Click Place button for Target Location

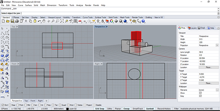click(208, 83)
